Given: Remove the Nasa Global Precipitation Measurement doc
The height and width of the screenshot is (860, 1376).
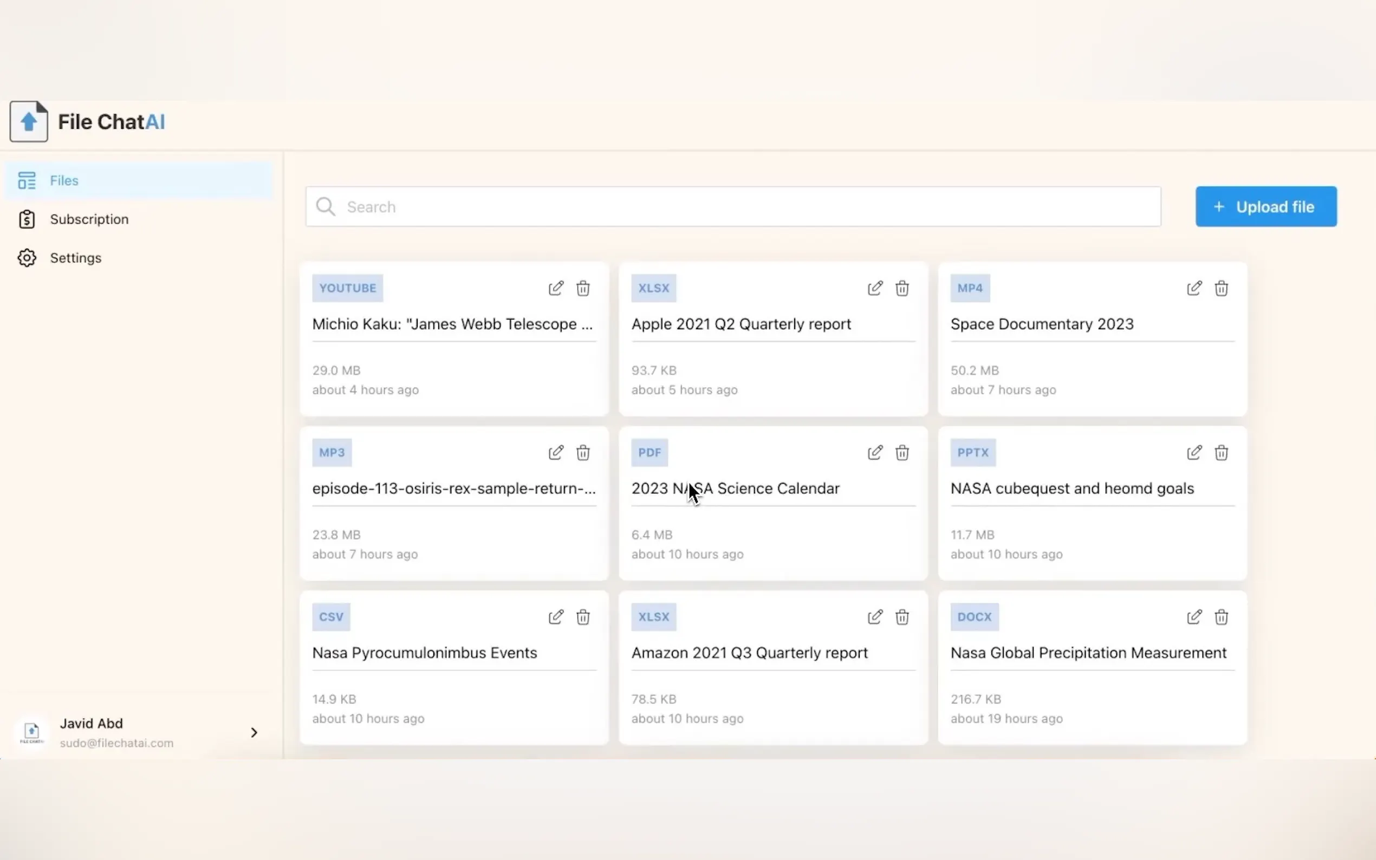Looking at the screenshot, I should click(1221, 617).
